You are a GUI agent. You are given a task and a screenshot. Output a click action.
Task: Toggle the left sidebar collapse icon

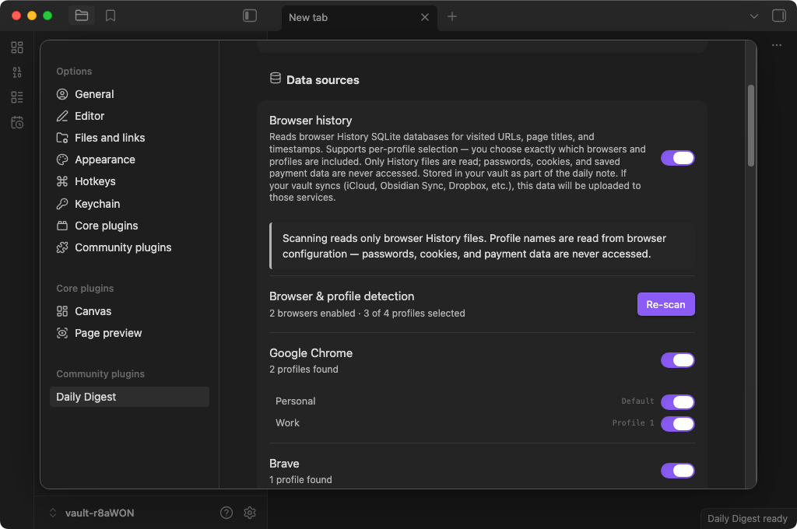(250, 16)
